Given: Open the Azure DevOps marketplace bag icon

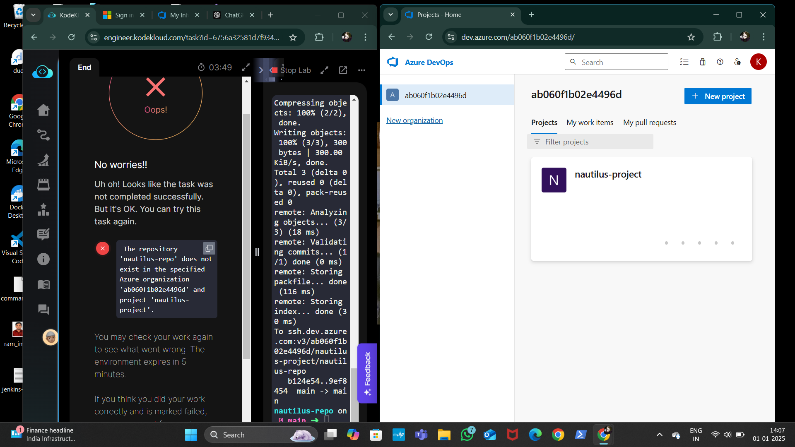Looking at the screenshot, I should 703,62.
